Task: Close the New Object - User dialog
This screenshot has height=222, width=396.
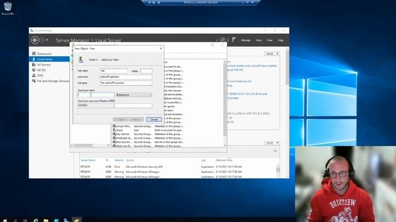Action: pyautogui.click(x=161, y=48)
